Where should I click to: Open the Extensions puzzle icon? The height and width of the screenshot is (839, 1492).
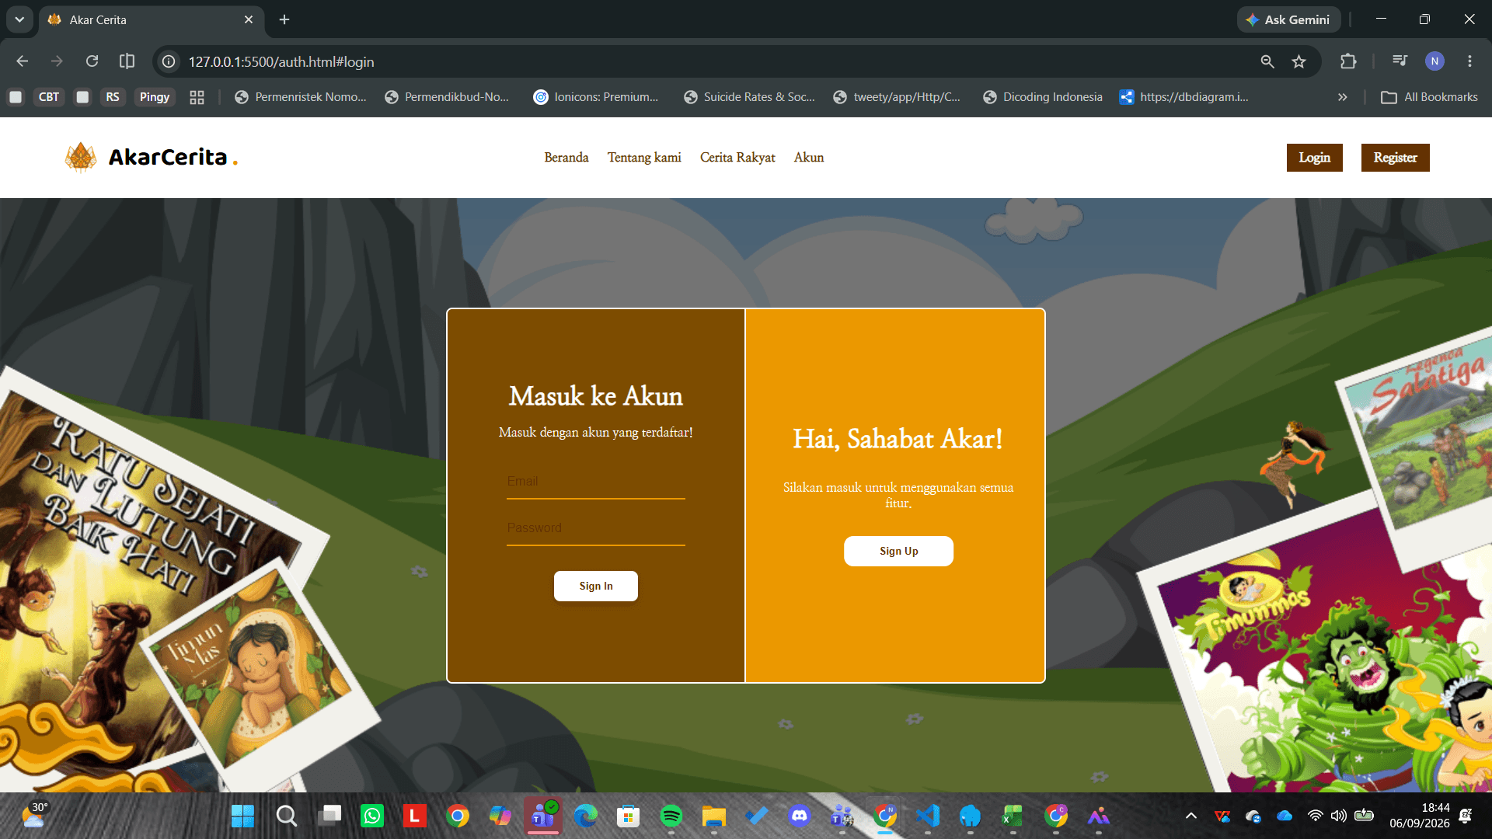[1348, 61]
